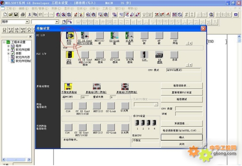Expand the 软元件注释 tree node
The height and width of the screenshot is (166, 242).
[x=8, y=50]
